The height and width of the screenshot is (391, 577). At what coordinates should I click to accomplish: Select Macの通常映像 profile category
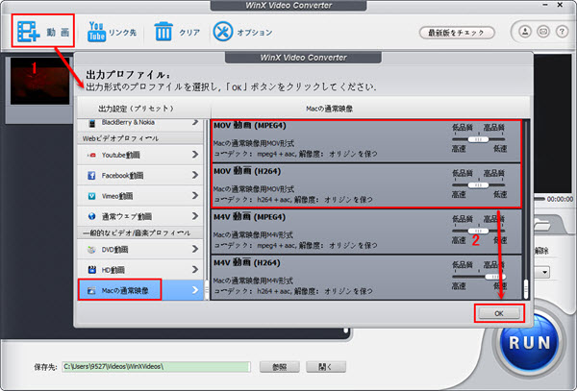[x=140, y=290]
